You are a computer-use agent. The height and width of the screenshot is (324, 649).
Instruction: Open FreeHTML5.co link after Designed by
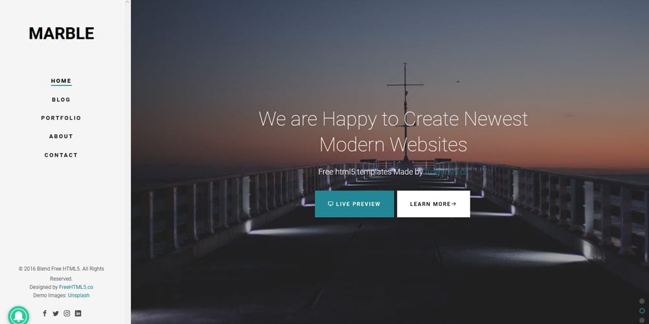[76, 287]
